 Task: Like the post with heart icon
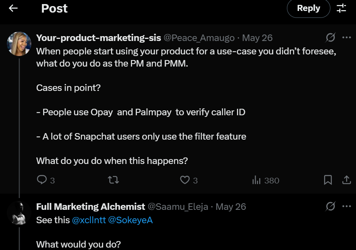185,180
